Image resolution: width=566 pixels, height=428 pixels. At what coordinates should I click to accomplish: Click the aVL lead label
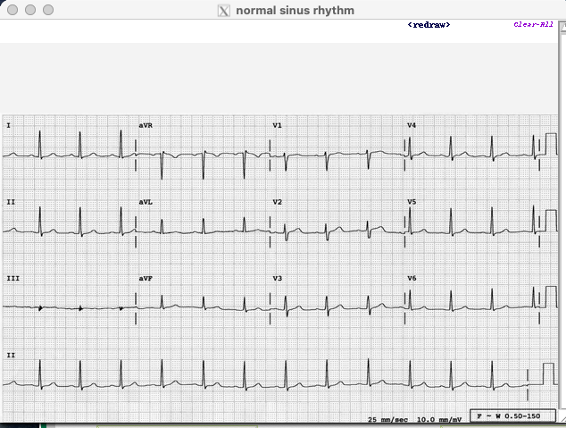point(146,202)
